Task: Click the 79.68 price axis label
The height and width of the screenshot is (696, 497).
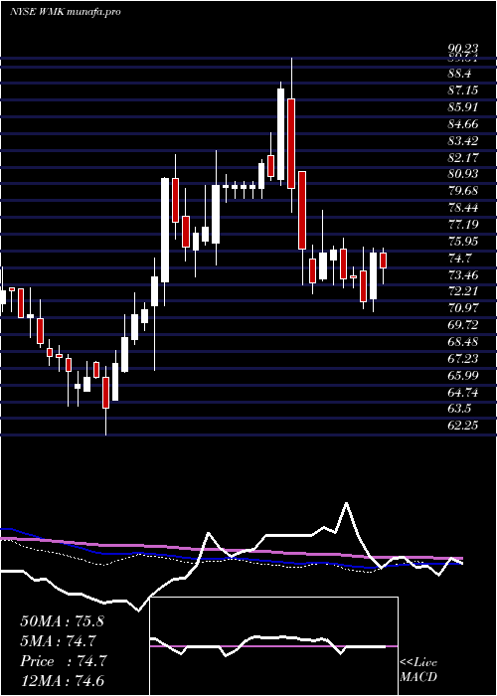Action: coord(463,191)
